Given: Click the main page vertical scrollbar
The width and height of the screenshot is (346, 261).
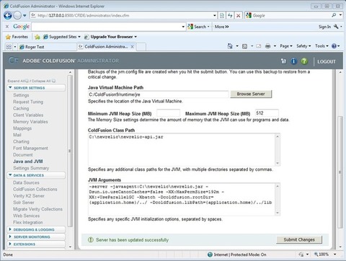Looking at the screenshot, I should (340, 172).
